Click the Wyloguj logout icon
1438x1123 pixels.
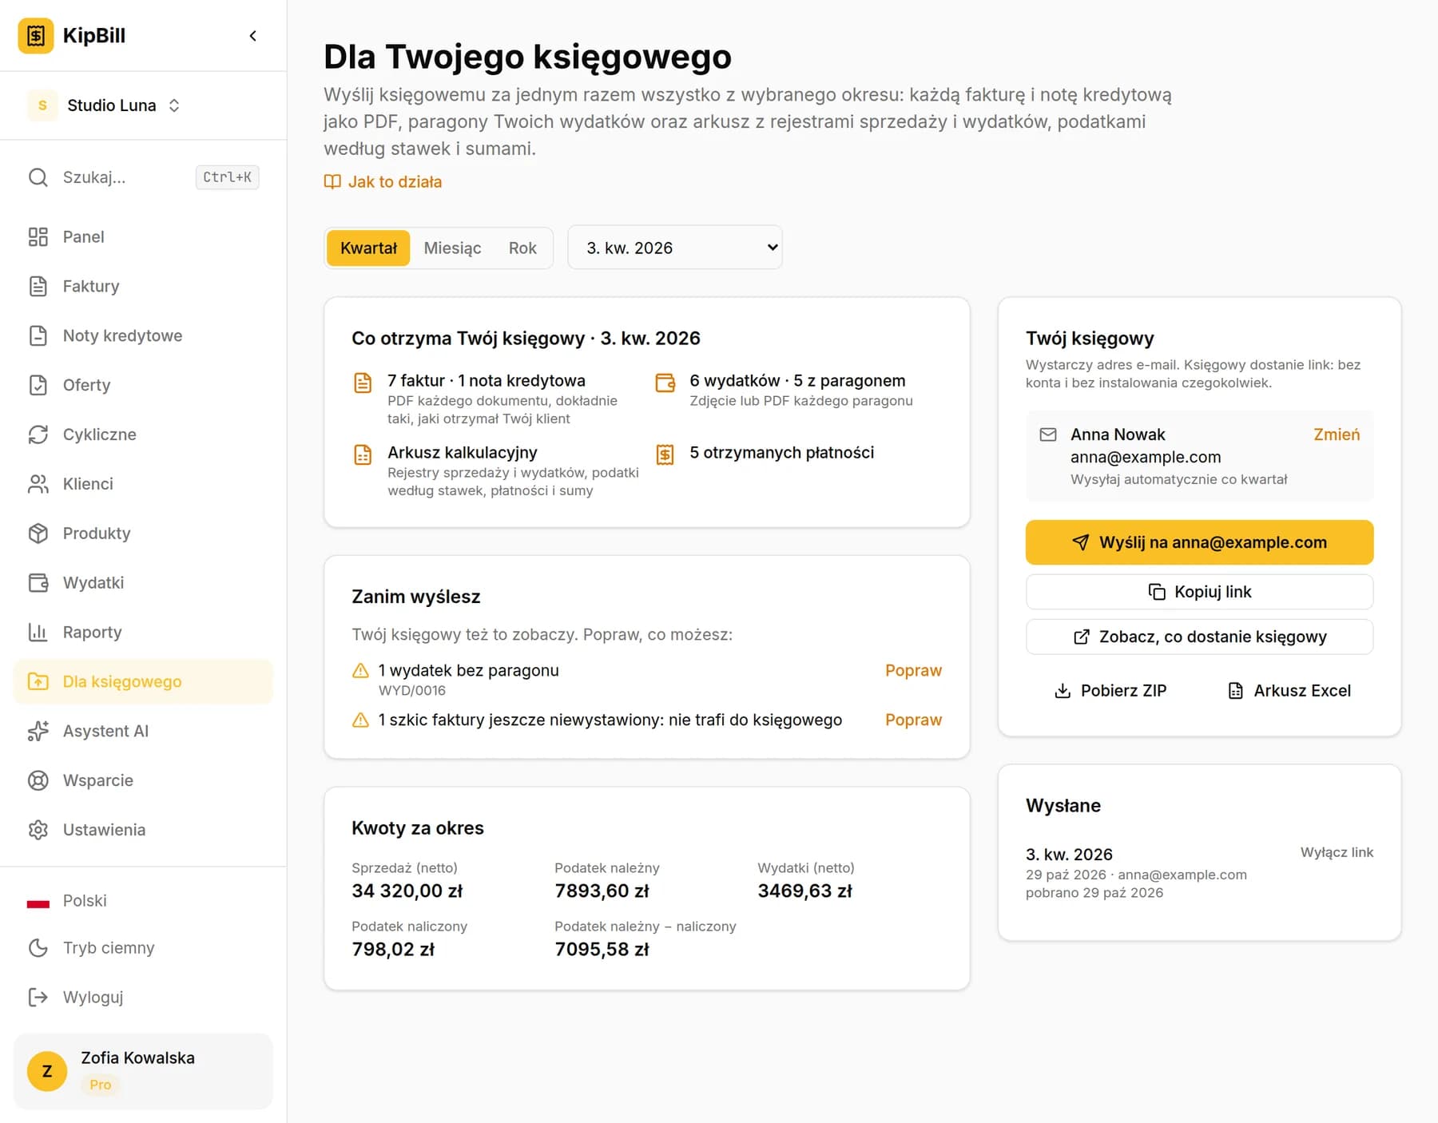point(38,998)
